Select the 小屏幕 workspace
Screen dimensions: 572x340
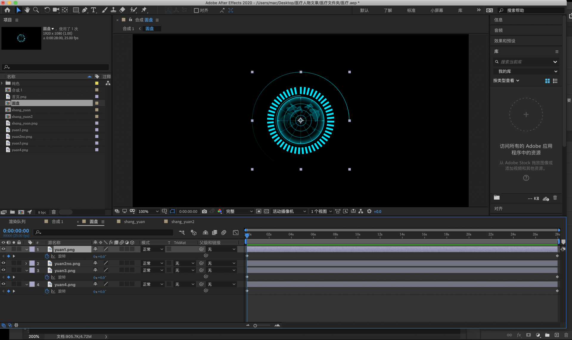coord(436,10)
